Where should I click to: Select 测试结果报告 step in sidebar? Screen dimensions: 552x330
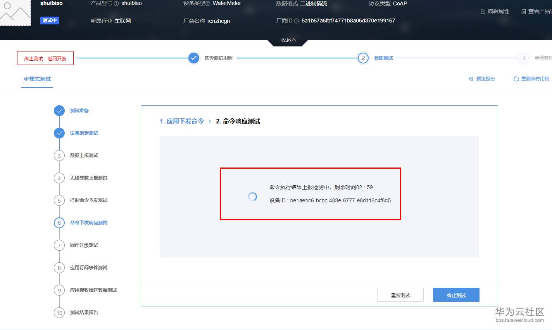pyautogui.click(x=84, y=313)
